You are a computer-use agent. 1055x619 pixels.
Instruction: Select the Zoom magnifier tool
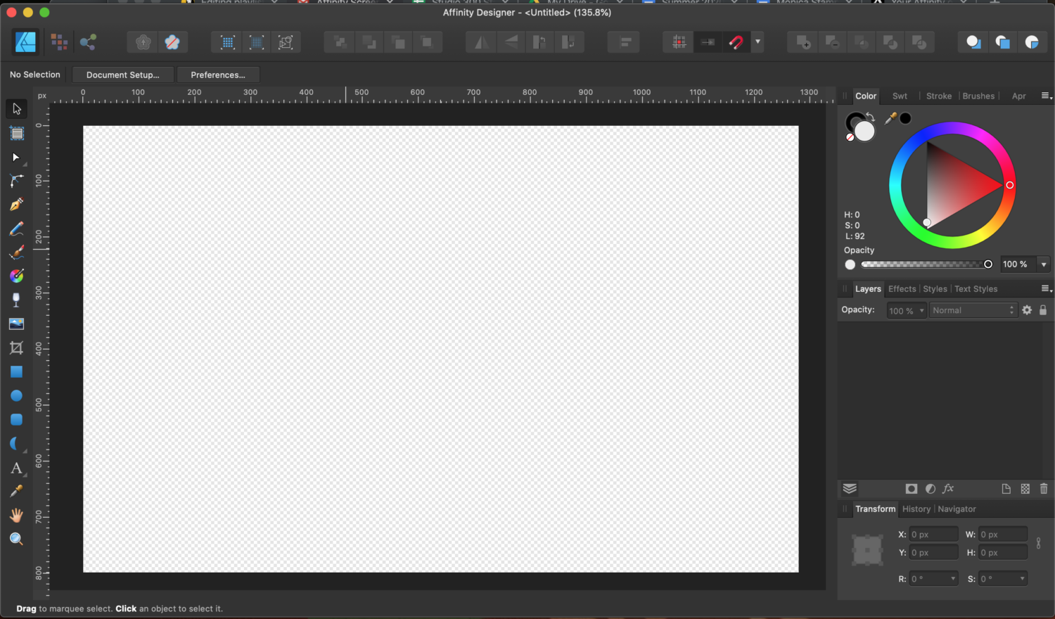pos(16,539)
